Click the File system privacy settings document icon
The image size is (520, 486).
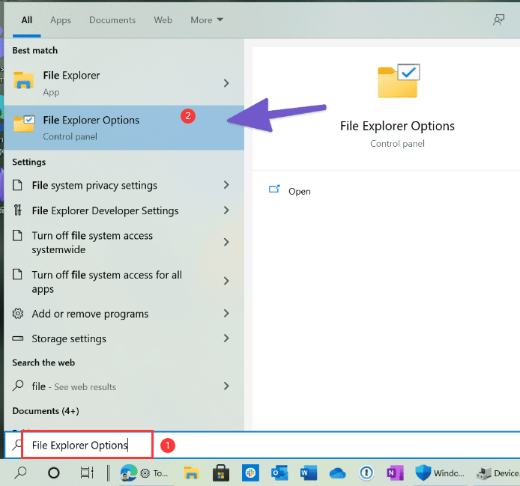(17, 185)
